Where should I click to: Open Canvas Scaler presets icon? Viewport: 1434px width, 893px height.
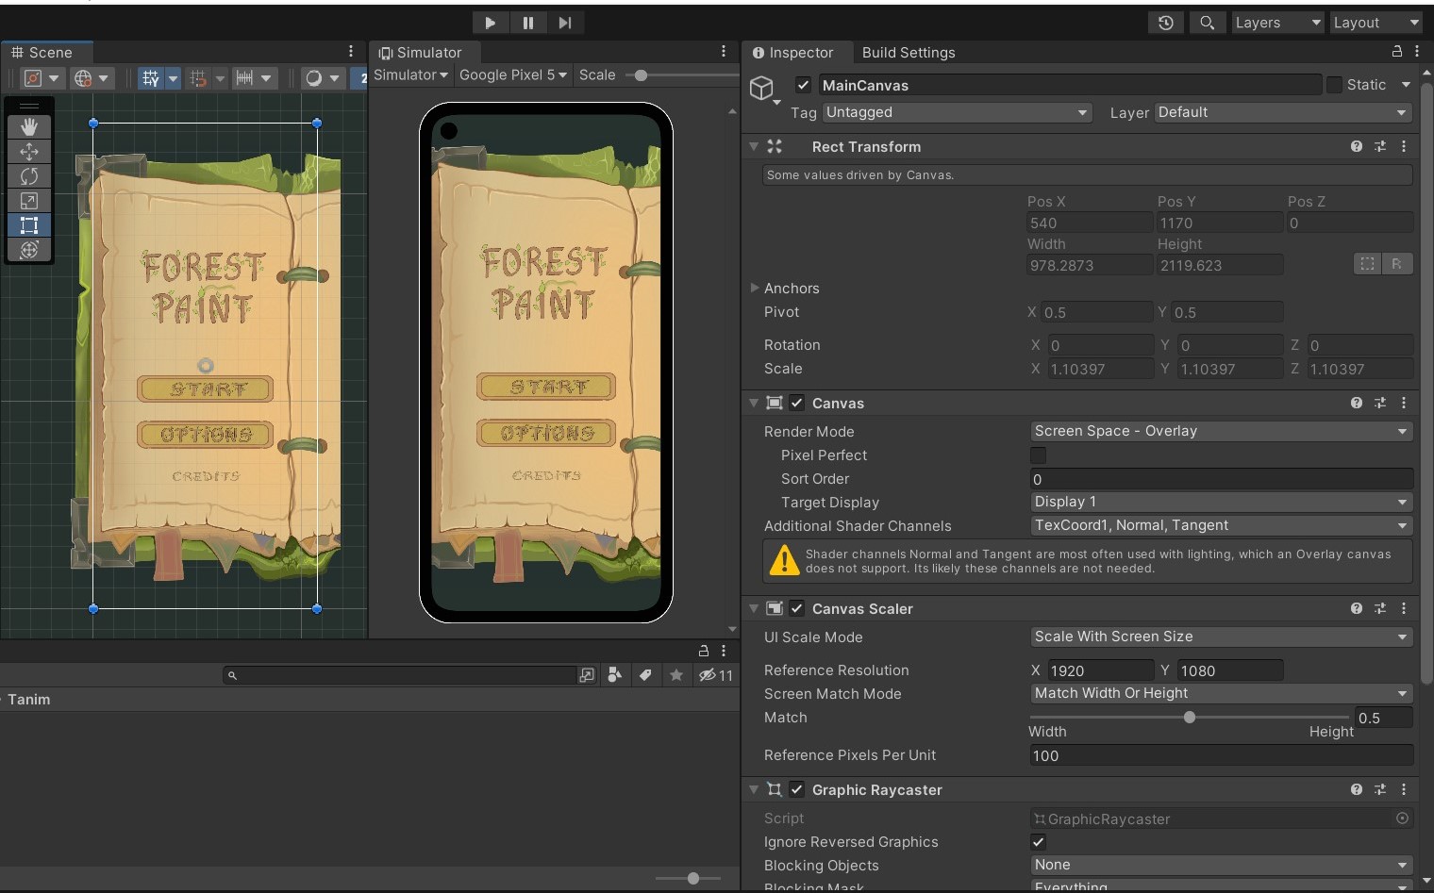click(1380, 608)
